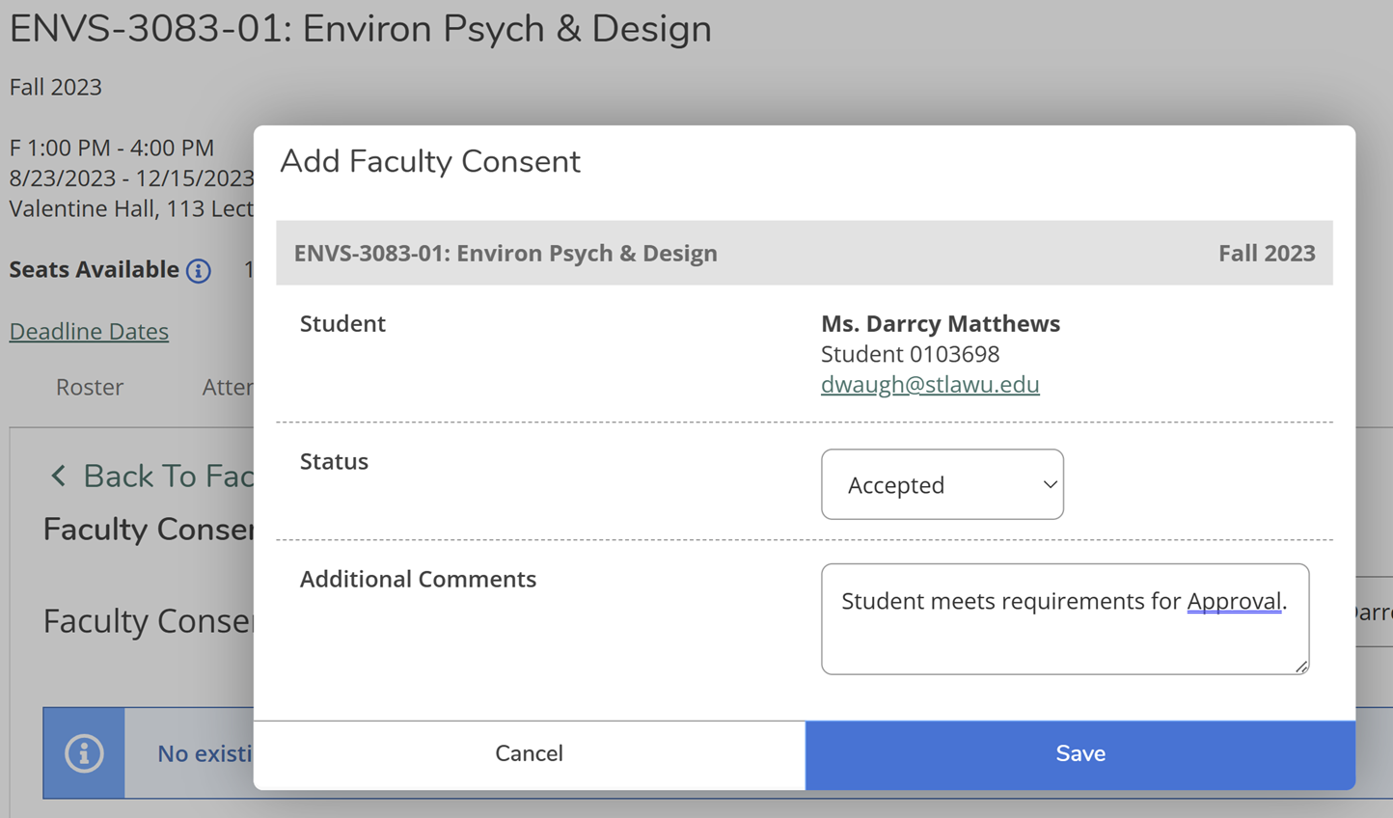Cancel the Add Faculty Consent dialog
Image resolution: width=1393 pixels, height=818 pixels.
[529, 753]
